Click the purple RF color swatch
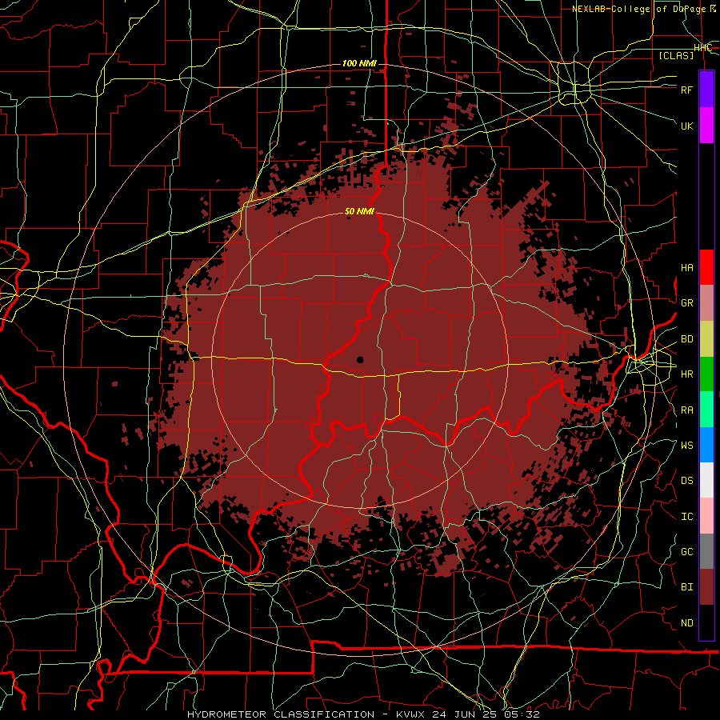720x720 pixels. [x=706, y=89]
